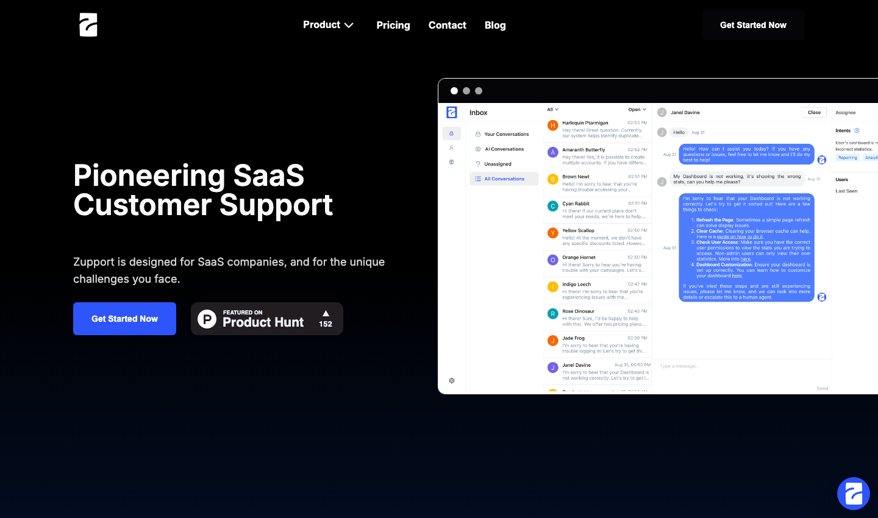Click the 'guide on how to do it' link
This screenshot has width=878, height=518.
(740, 236)
